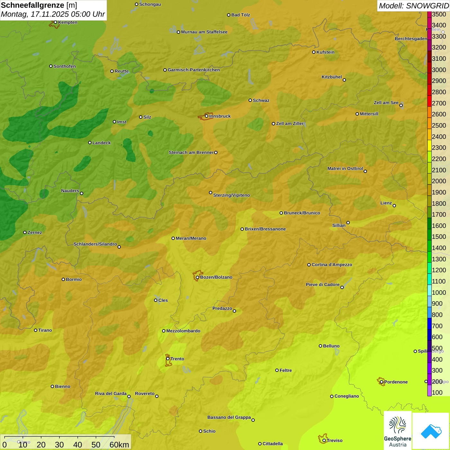Click the Zell am See location dot
Image resolution: width=450 pixels, height=450 pixels.
pos(401,105)
